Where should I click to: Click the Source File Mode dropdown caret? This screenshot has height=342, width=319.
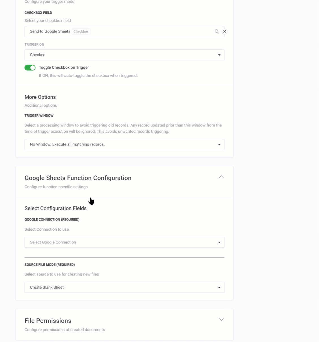point(219,287)
